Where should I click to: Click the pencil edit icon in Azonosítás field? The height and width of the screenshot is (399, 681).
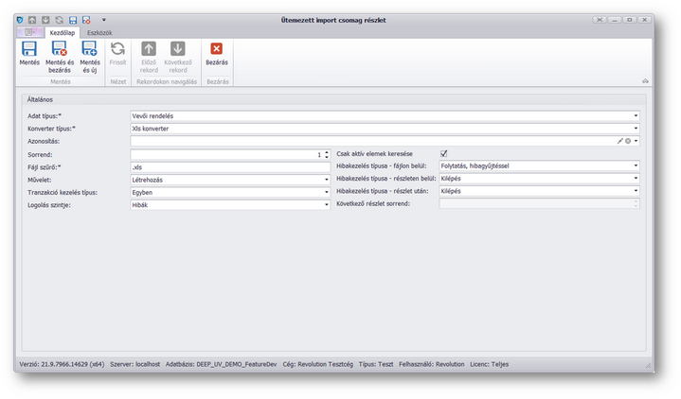click(x=620, y=141)
